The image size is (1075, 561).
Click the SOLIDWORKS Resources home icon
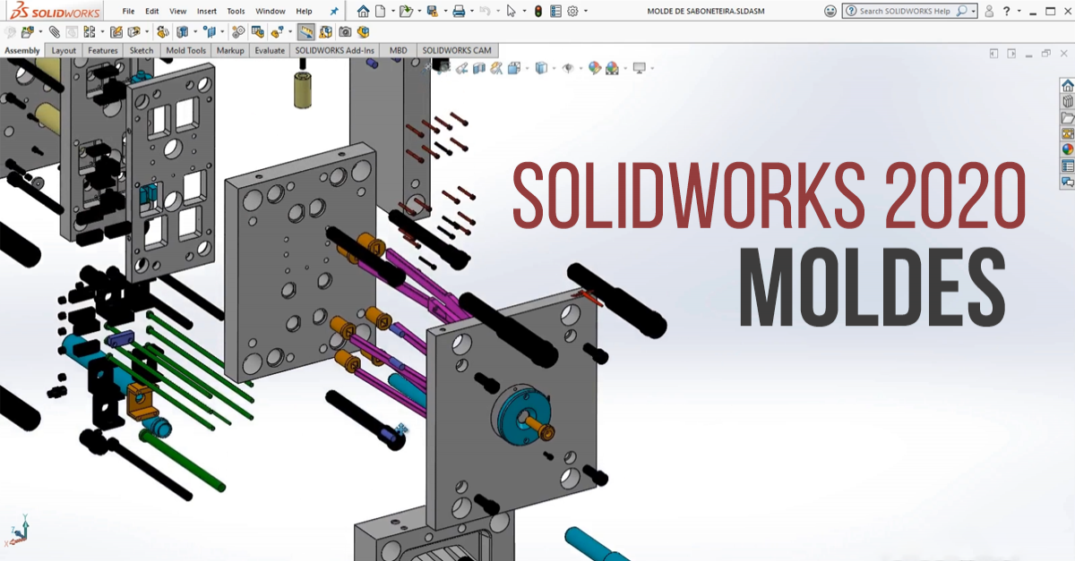(1067, 87)
